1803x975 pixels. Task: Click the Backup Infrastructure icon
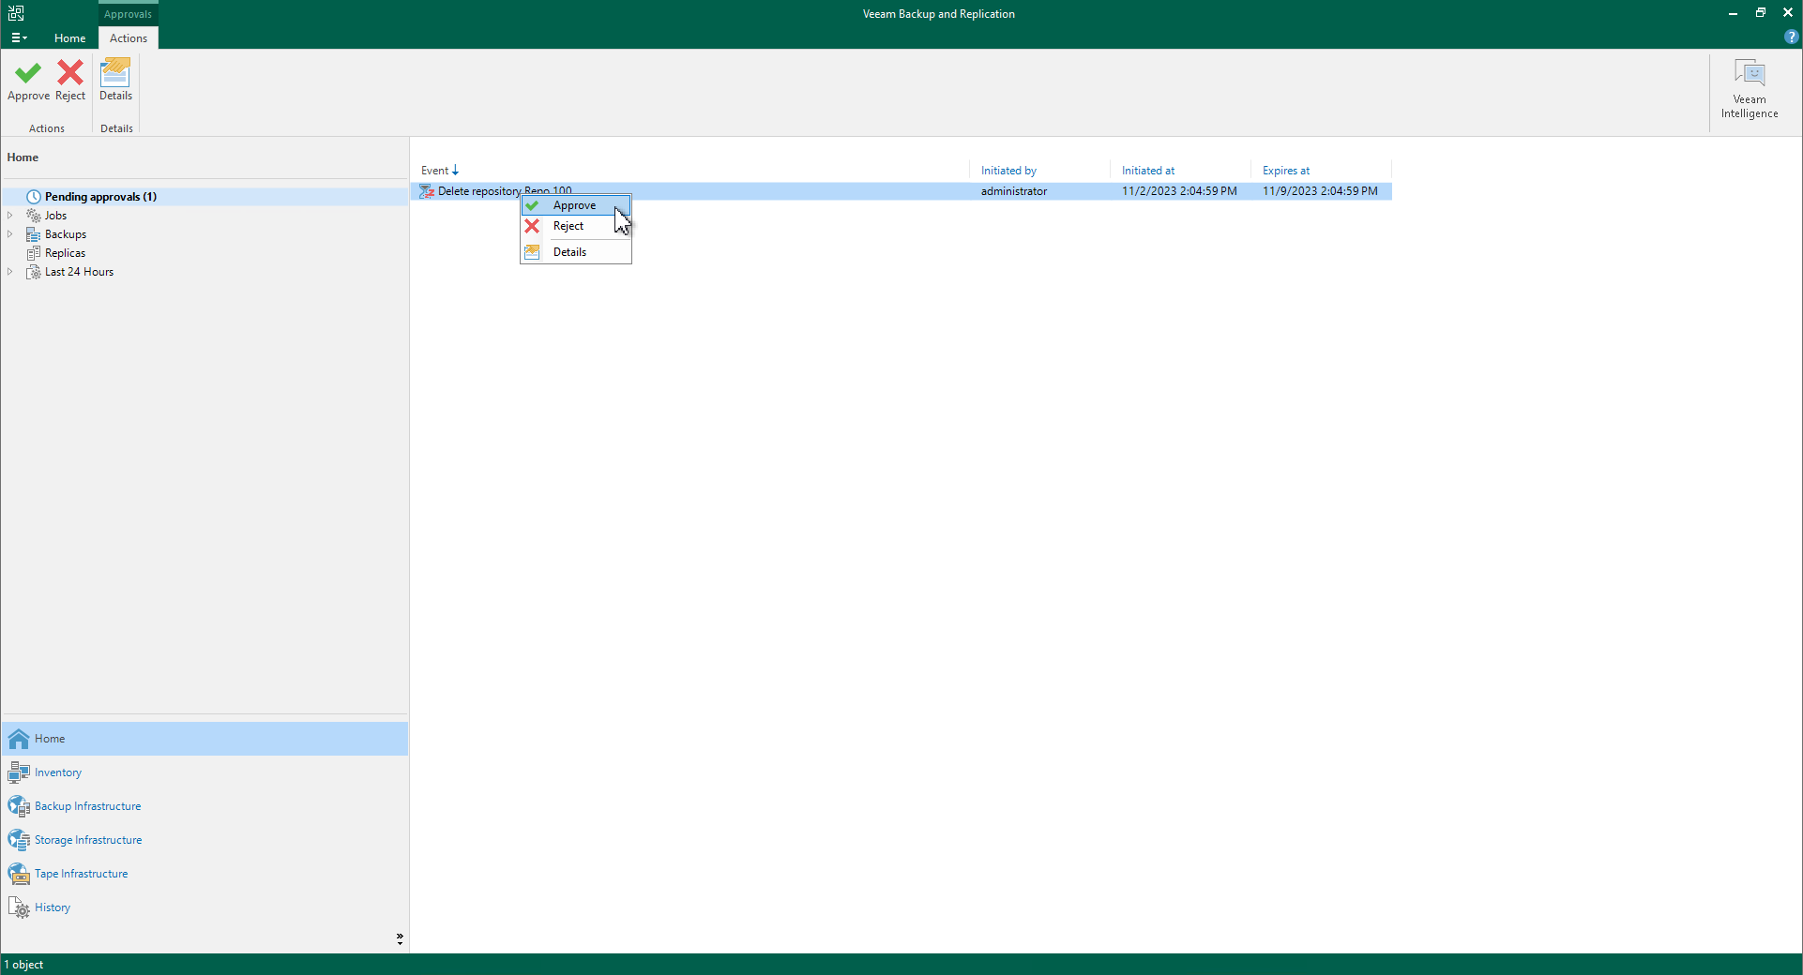[x=19, y=806]
